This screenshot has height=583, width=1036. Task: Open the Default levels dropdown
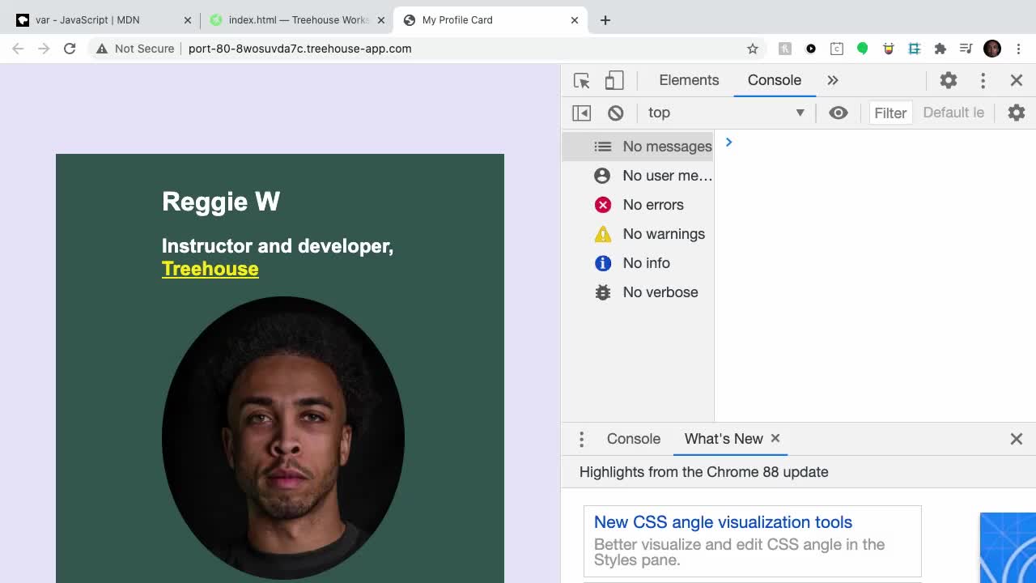953,113
